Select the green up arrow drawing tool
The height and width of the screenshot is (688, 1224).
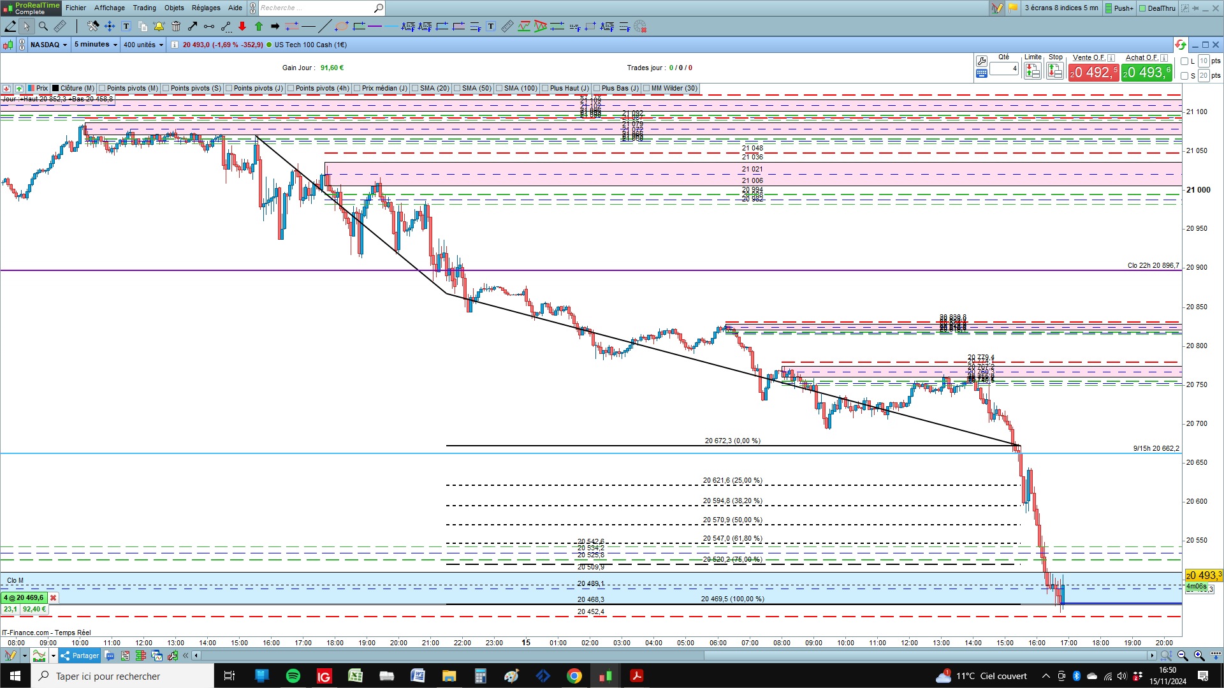click(x=259, y=26)
